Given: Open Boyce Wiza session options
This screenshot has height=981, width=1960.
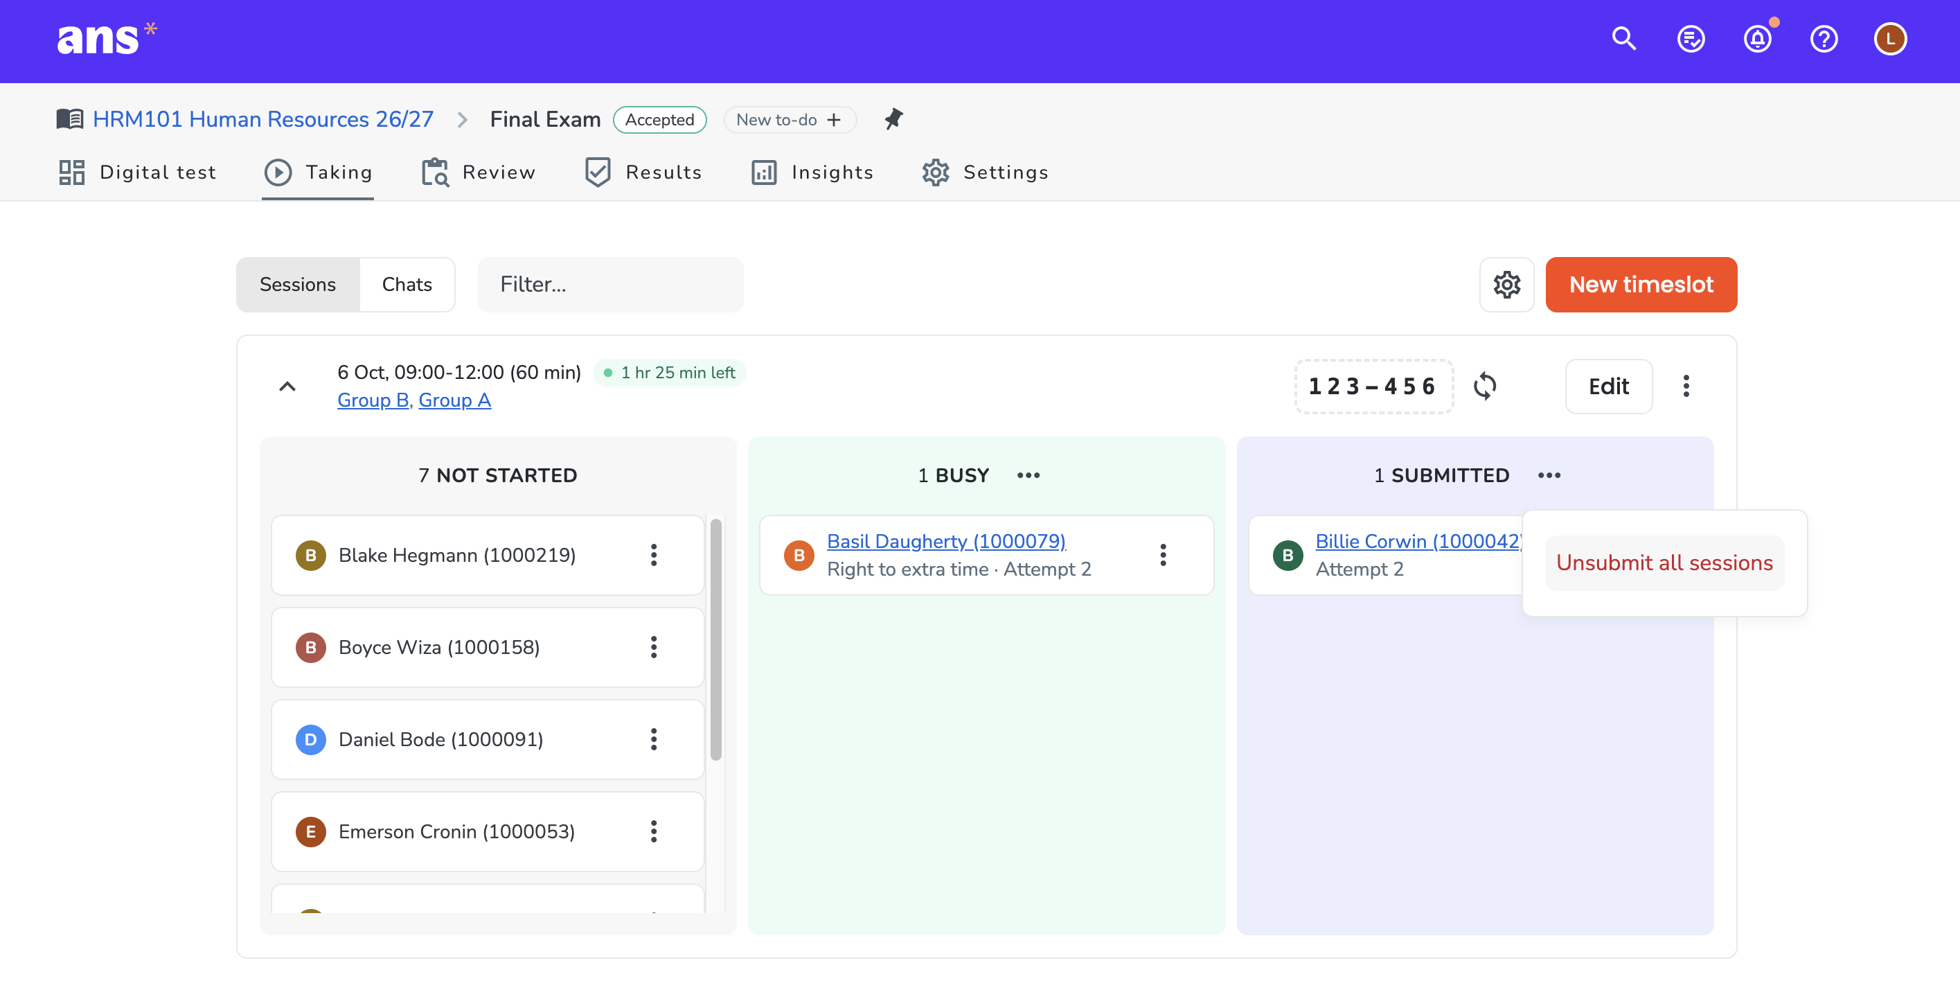Looking at the screenshot, I should coord(654,647).
